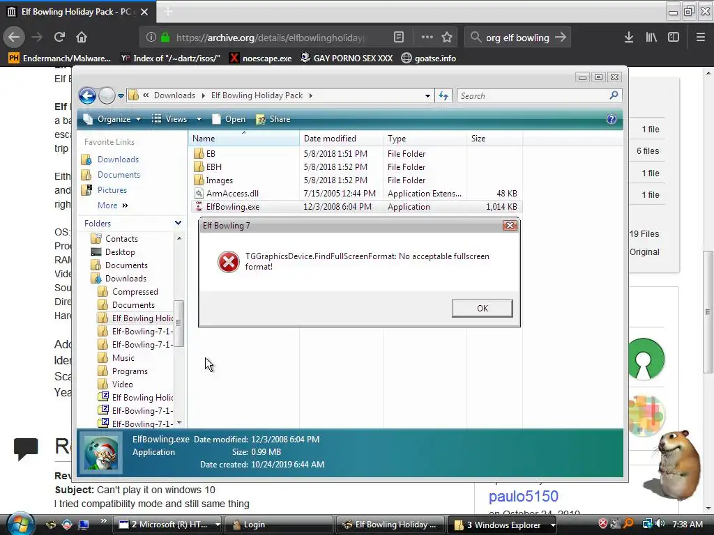Open the noescape.exe bookmark
714x535 pixels.
click(x=261, y=59)
